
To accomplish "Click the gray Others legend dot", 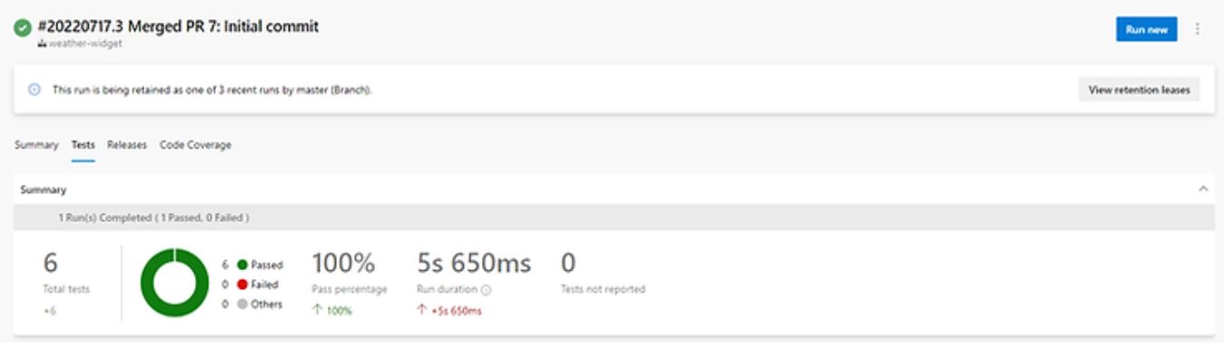I will click(x=242, y=304).
